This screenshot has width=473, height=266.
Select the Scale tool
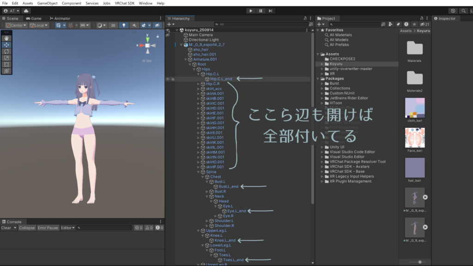(6, 58)
